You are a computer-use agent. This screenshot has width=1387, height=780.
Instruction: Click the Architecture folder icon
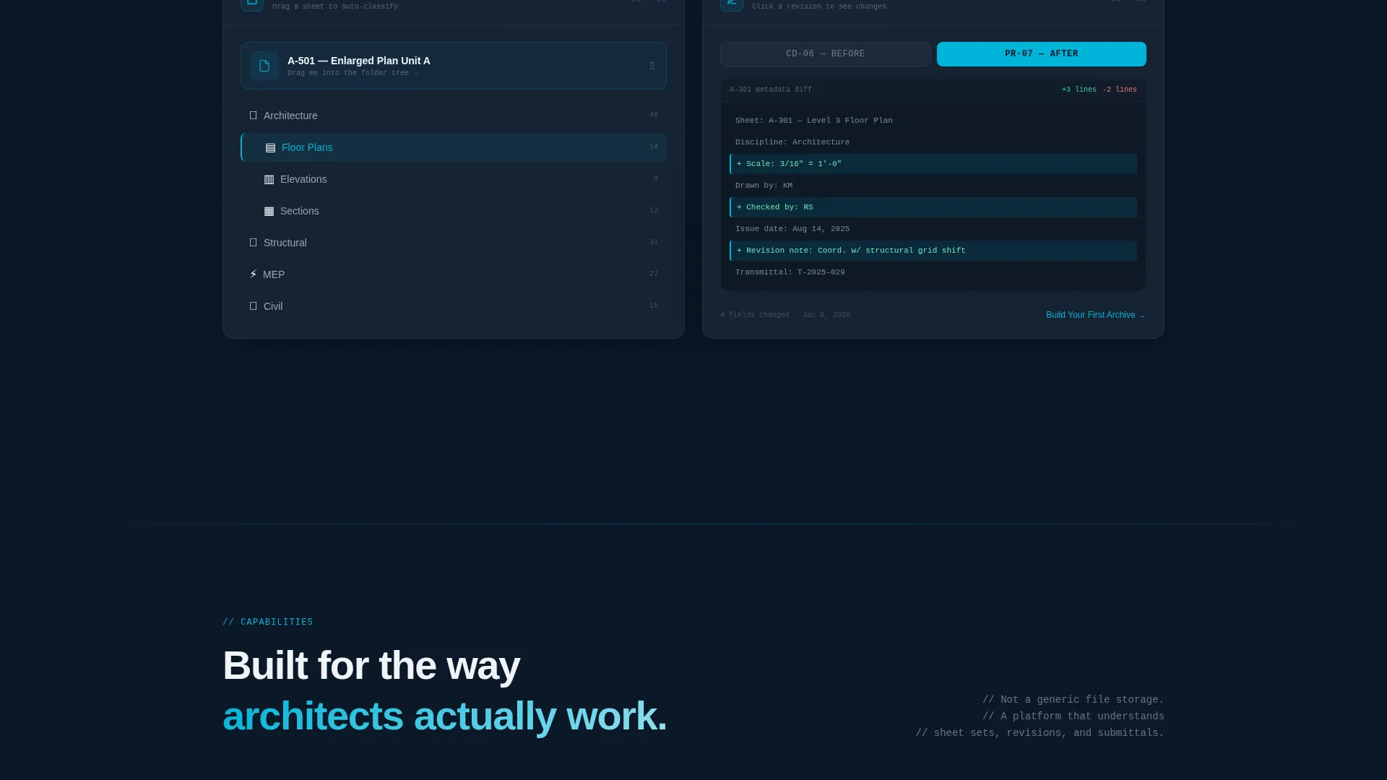click(253, 116)
